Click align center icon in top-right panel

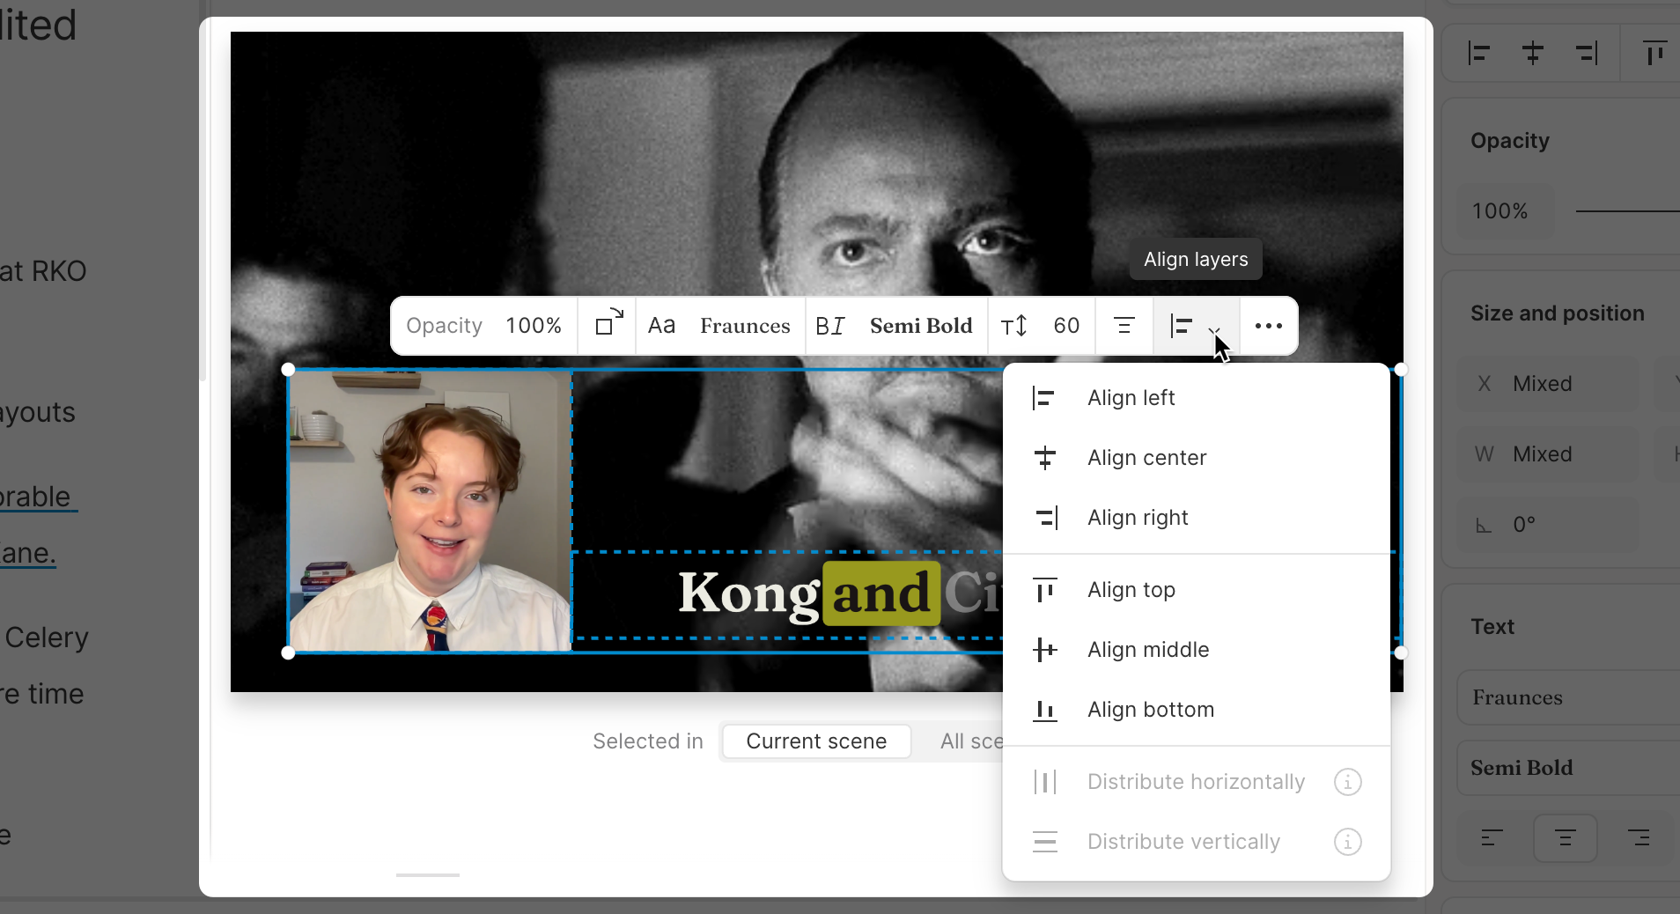click(1533, 54)
